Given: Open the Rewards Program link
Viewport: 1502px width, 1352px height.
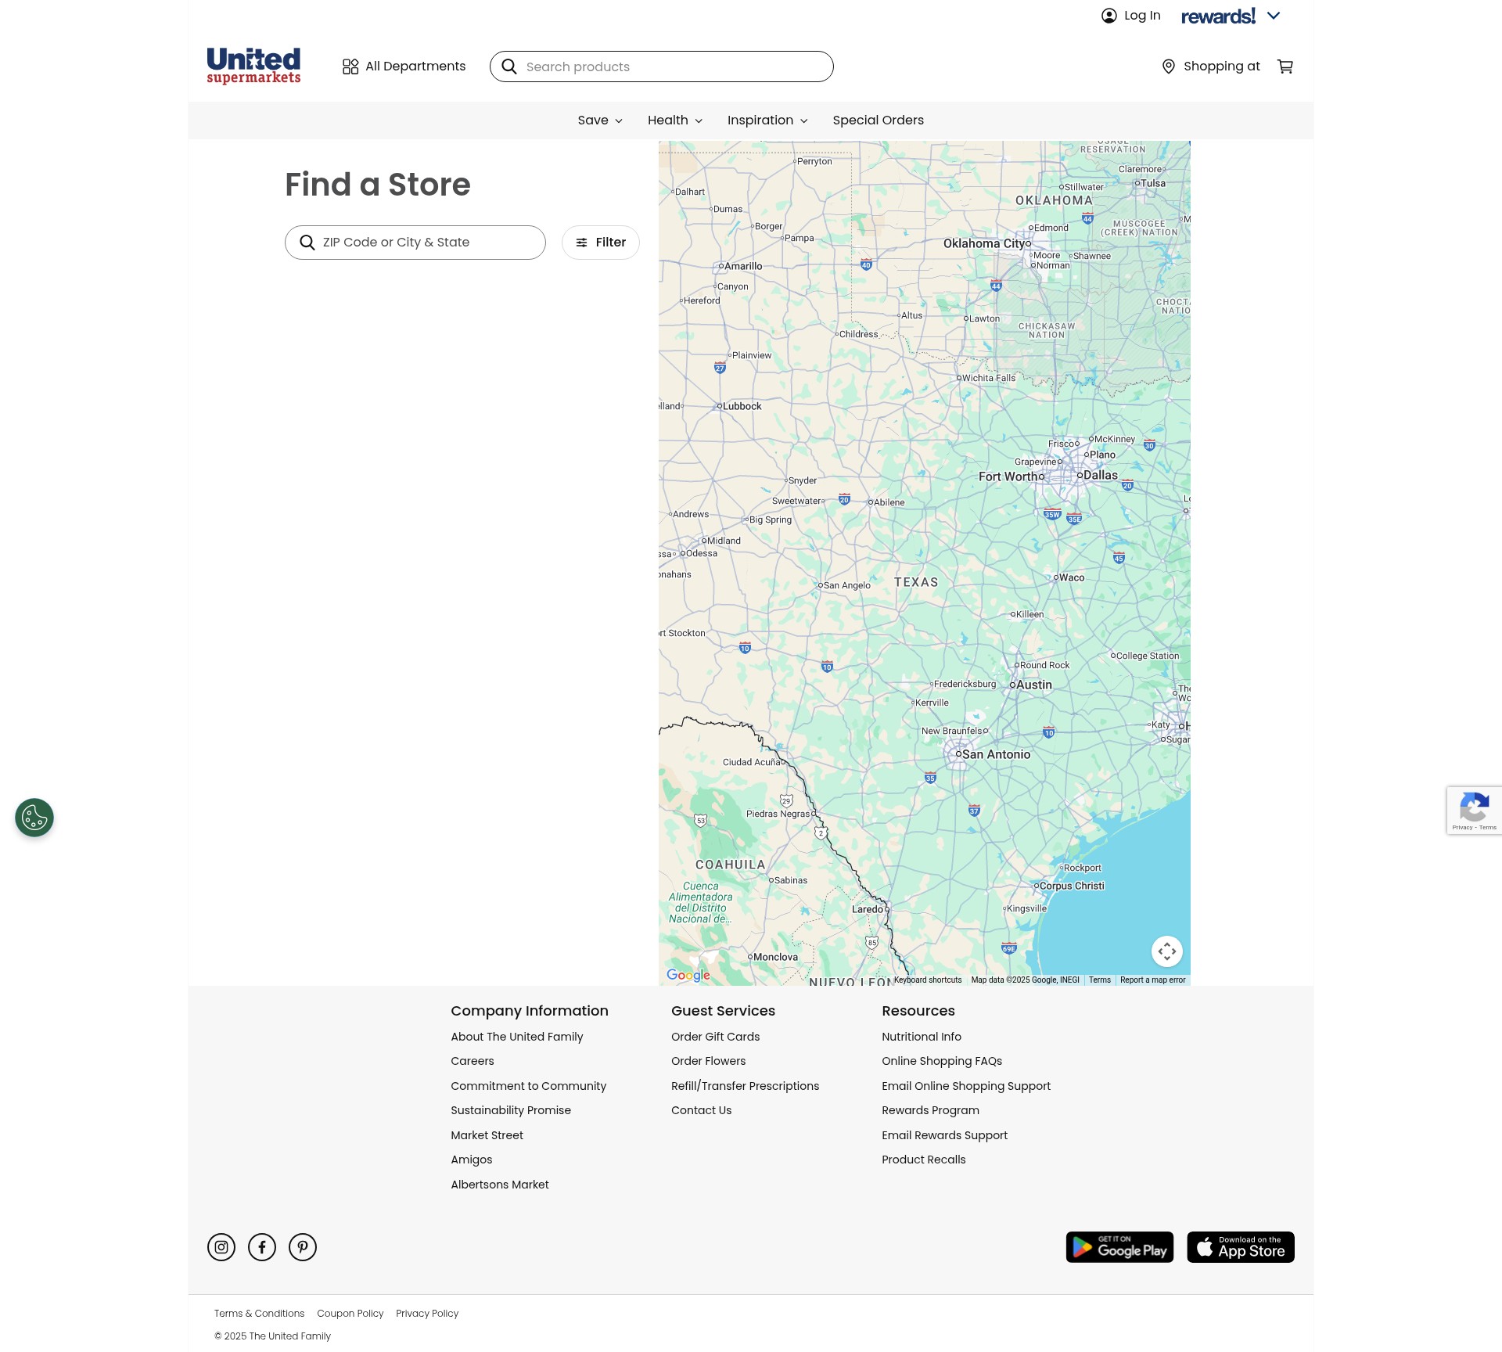Looking at the screenshot, I should tap(931, 1111).
